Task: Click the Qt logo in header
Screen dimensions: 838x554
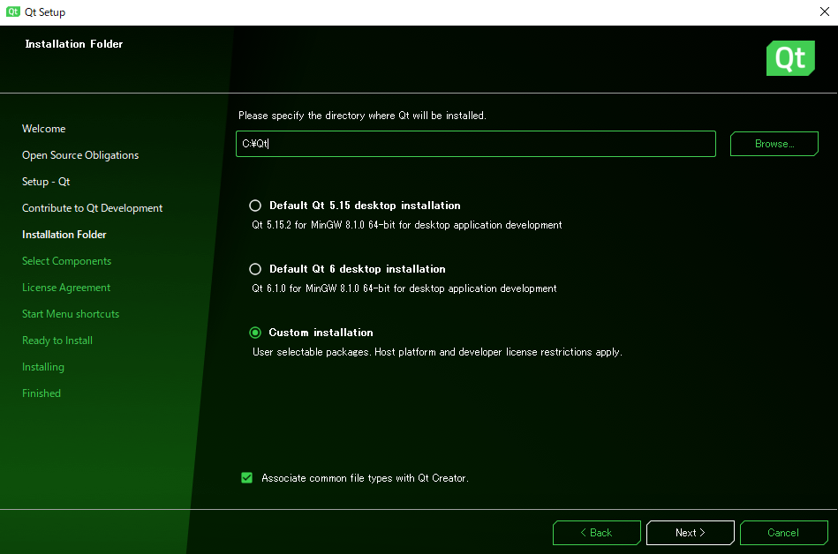Action: (790, 58)
